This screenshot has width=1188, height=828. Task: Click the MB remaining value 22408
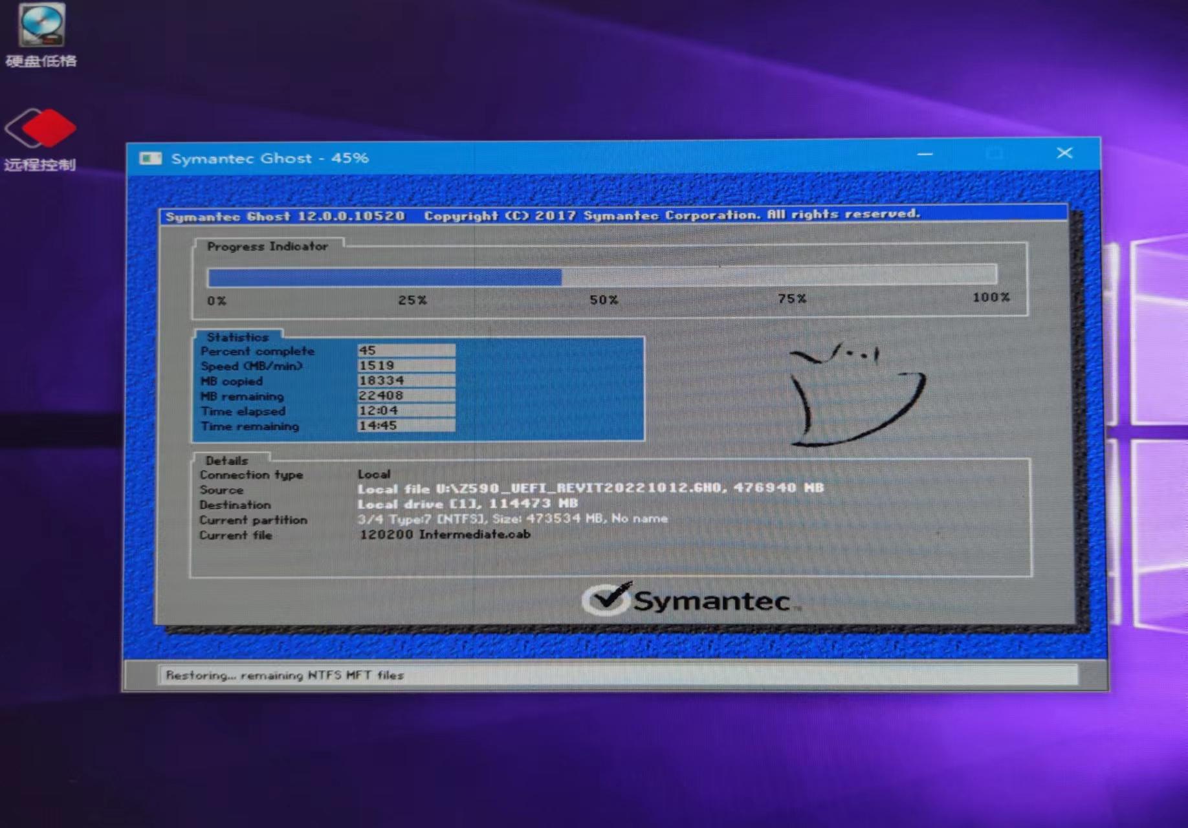pos(406,395)
